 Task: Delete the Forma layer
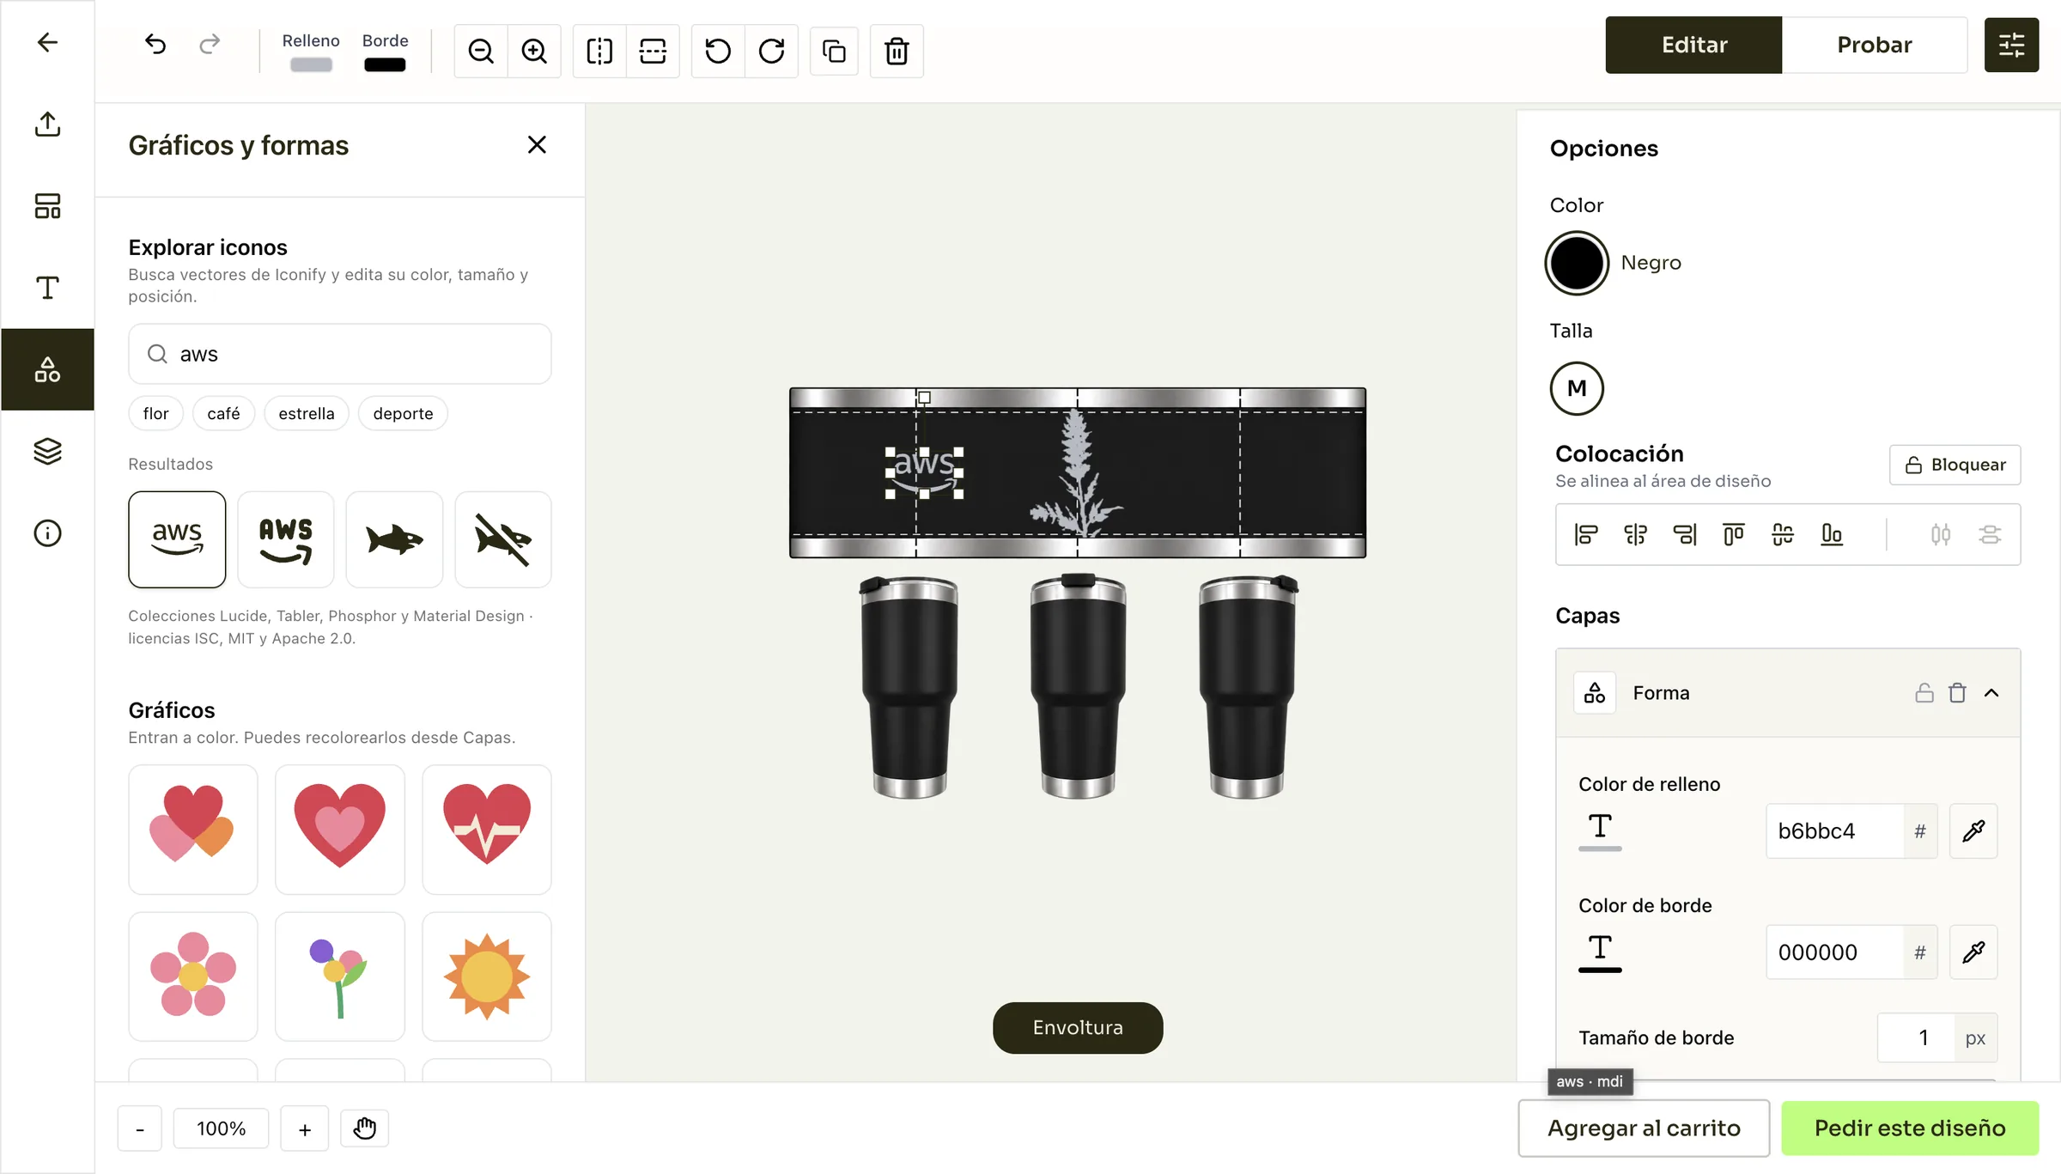tap(1957, 692)
